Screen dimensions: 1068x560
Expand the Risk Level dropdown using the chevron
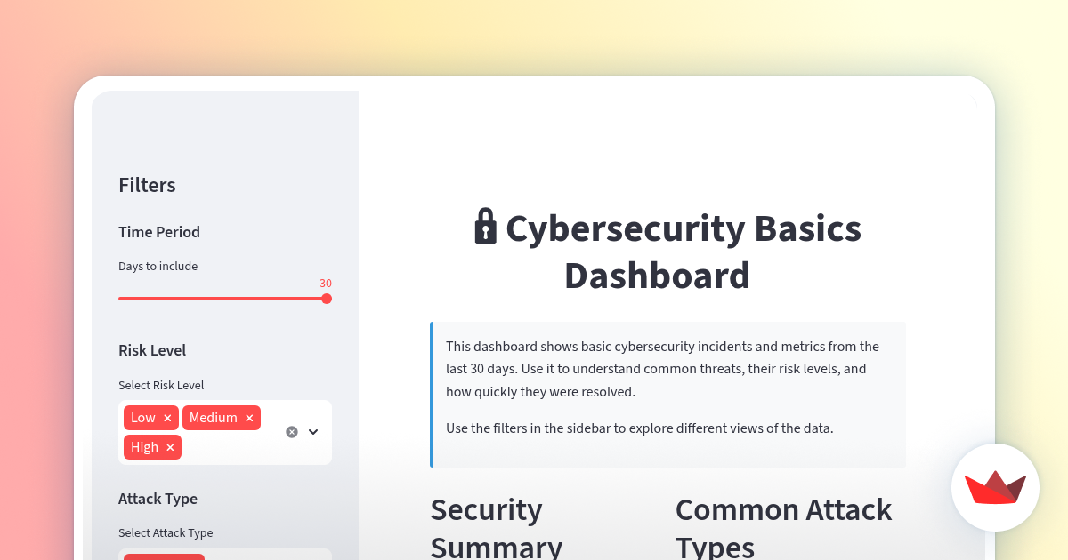click(x=312, y=431)
